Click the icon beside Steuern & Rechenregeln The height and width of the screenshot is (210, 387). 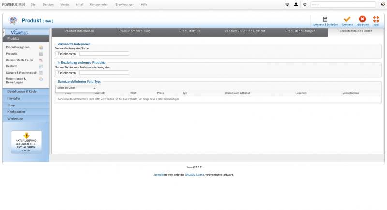tap(41, 72)
